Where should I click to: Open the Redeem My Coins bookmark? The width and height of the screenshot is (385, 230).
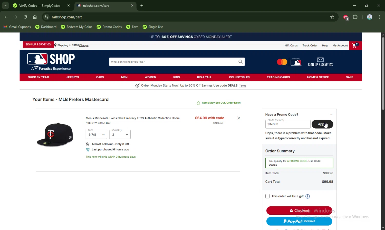pos(76,27)
